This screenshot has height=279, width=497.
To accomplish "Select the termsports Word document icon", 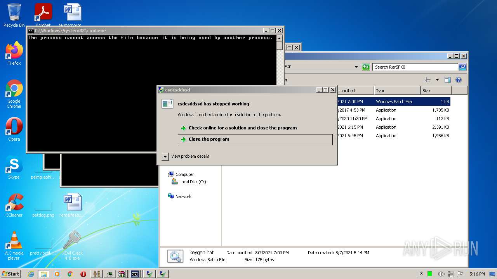I will [72, 15].
